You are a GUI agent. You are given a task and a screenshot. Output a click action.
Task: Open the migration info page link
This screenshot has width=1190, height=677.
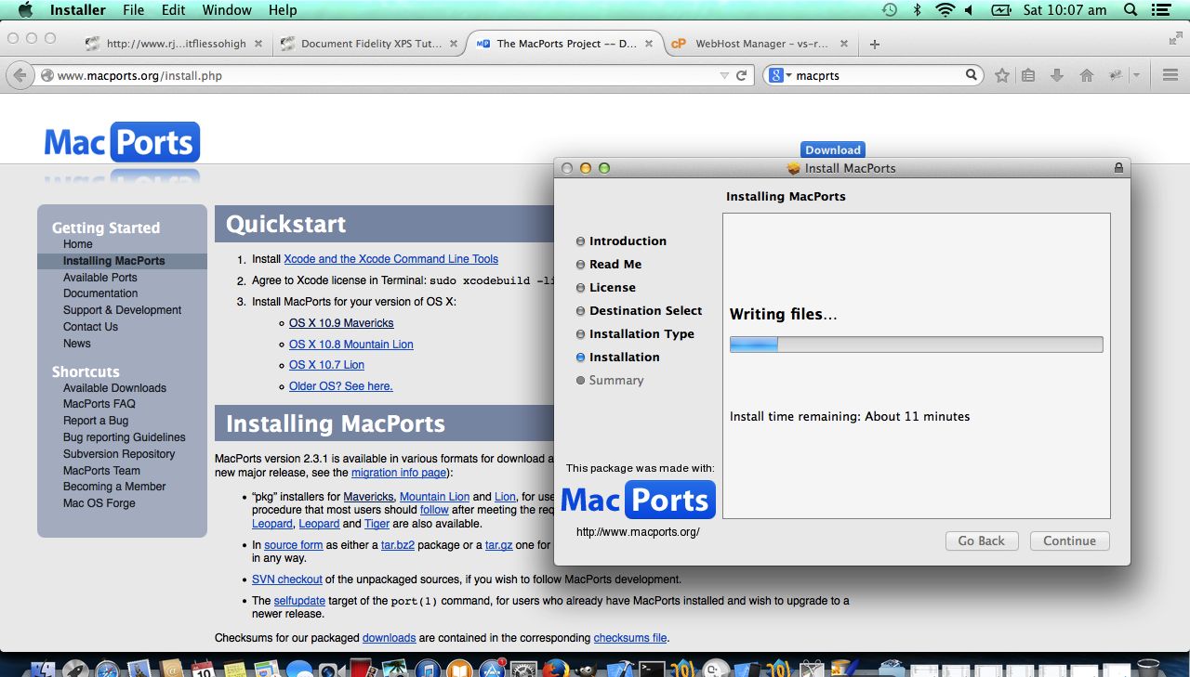(400, 473)
